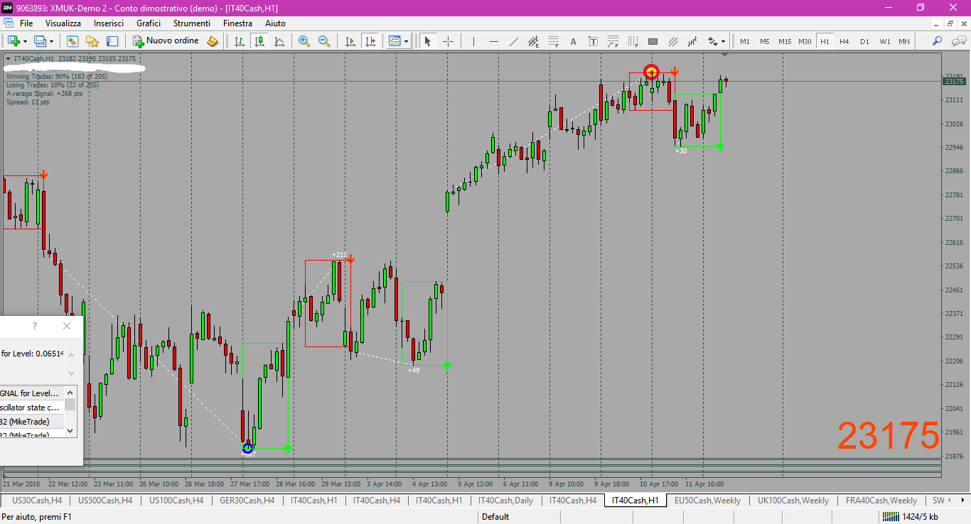971x524 pixels.
Task: Select the equidistant channel tool
Action: [534, 41]
